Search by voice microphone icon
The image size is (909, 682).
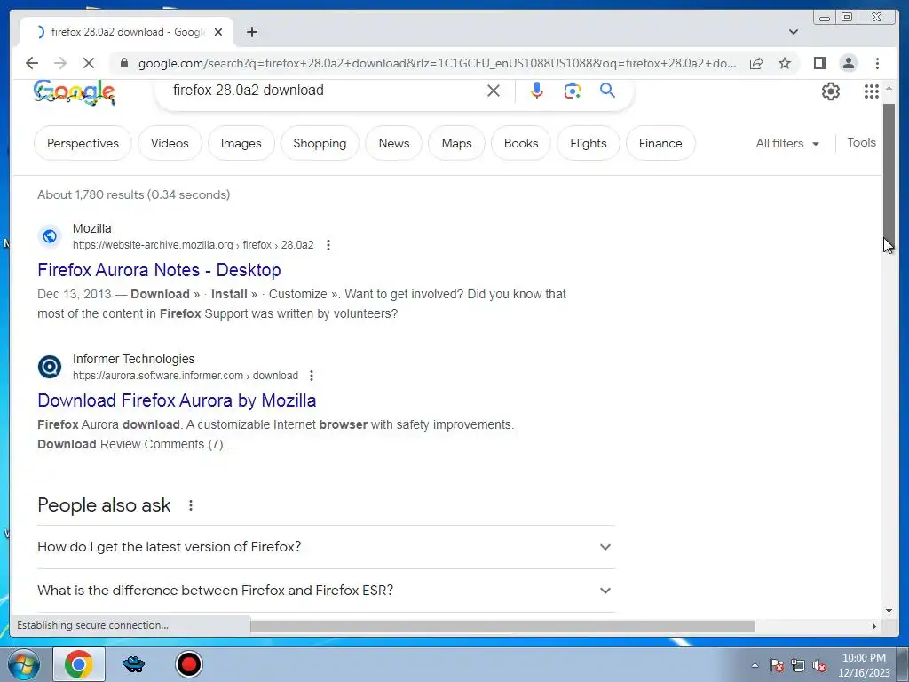(537, 91)
